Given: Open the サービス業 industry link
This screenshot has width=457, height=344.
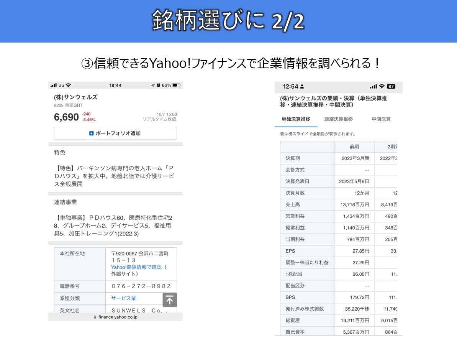Looking at the screenshot, I should click(x=124, y=298).
